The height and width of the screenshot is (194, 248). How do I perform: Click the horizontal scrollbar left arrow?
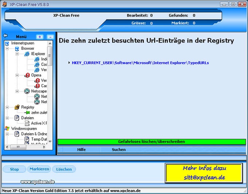click(x=7, y=147)
